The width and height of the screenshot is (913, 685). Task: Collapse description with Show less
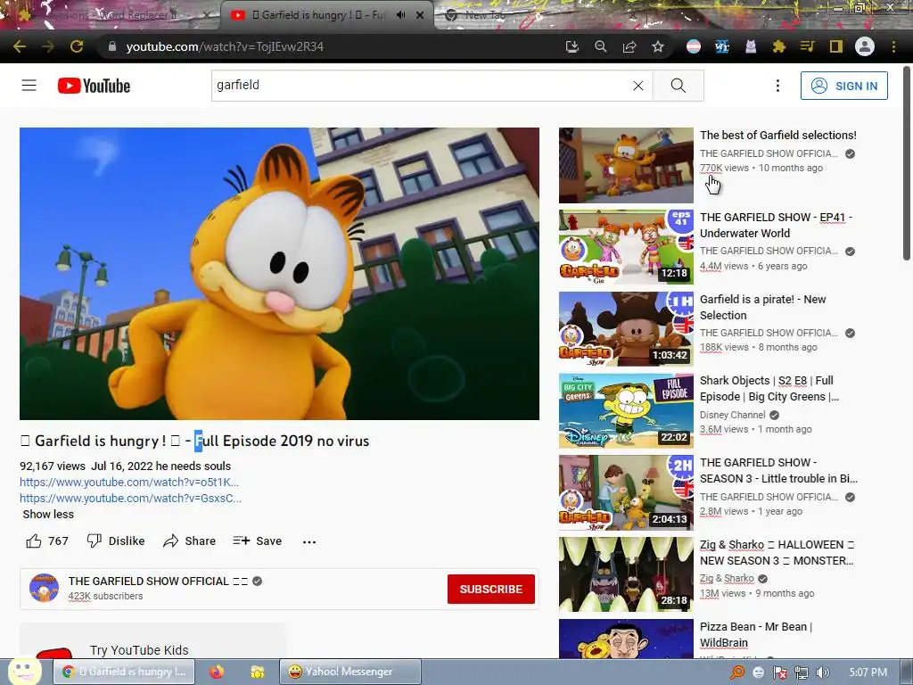48,515
